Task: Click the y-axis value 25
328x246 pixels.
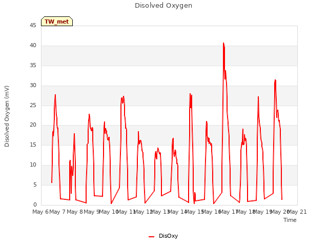Action: point(33,105)
